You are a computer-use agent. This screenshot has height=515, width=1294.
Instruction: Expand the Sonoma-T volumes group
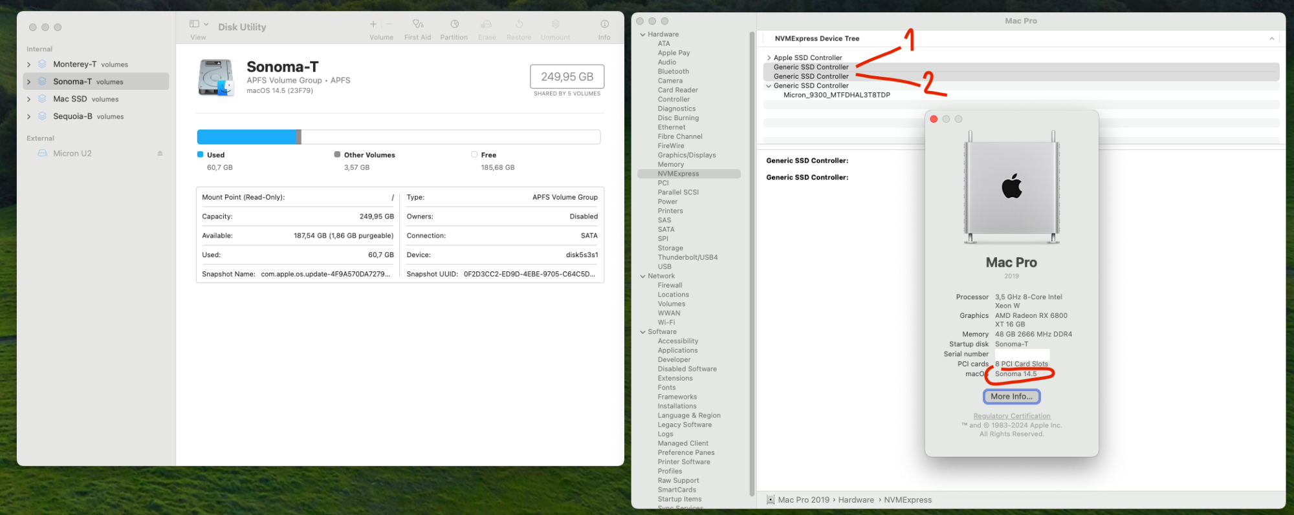pos(28,82)
